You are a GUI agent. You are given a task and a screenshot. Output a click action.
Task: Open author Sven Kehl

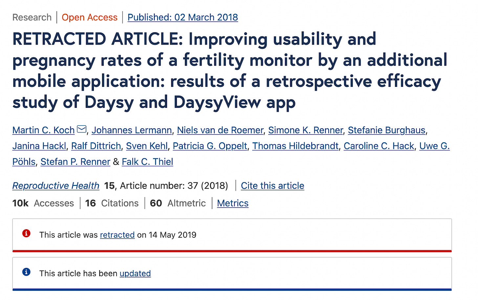147,146
